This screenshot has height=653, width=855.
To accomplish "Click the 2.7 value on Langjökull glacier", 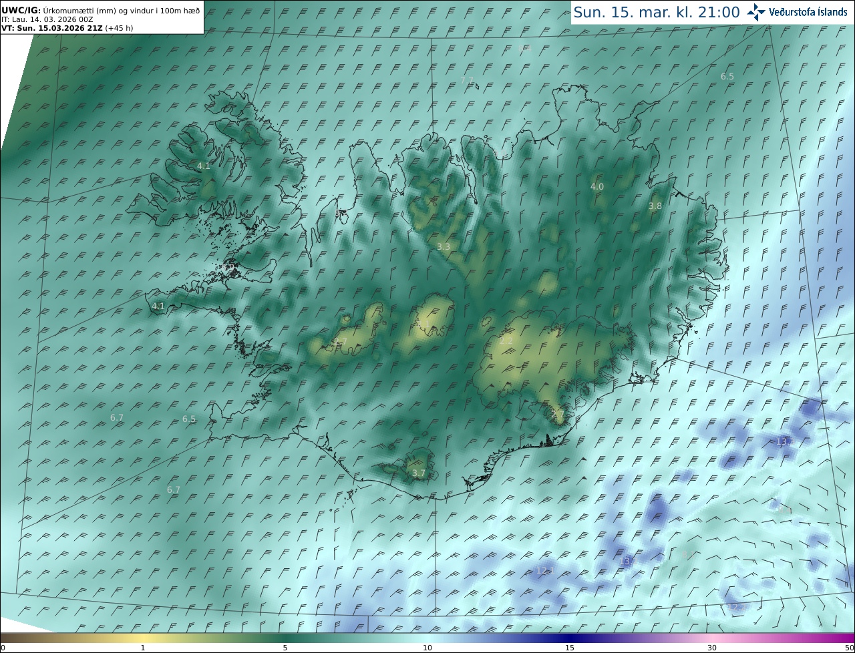I will pyautogui.click(x=340, y=342).
